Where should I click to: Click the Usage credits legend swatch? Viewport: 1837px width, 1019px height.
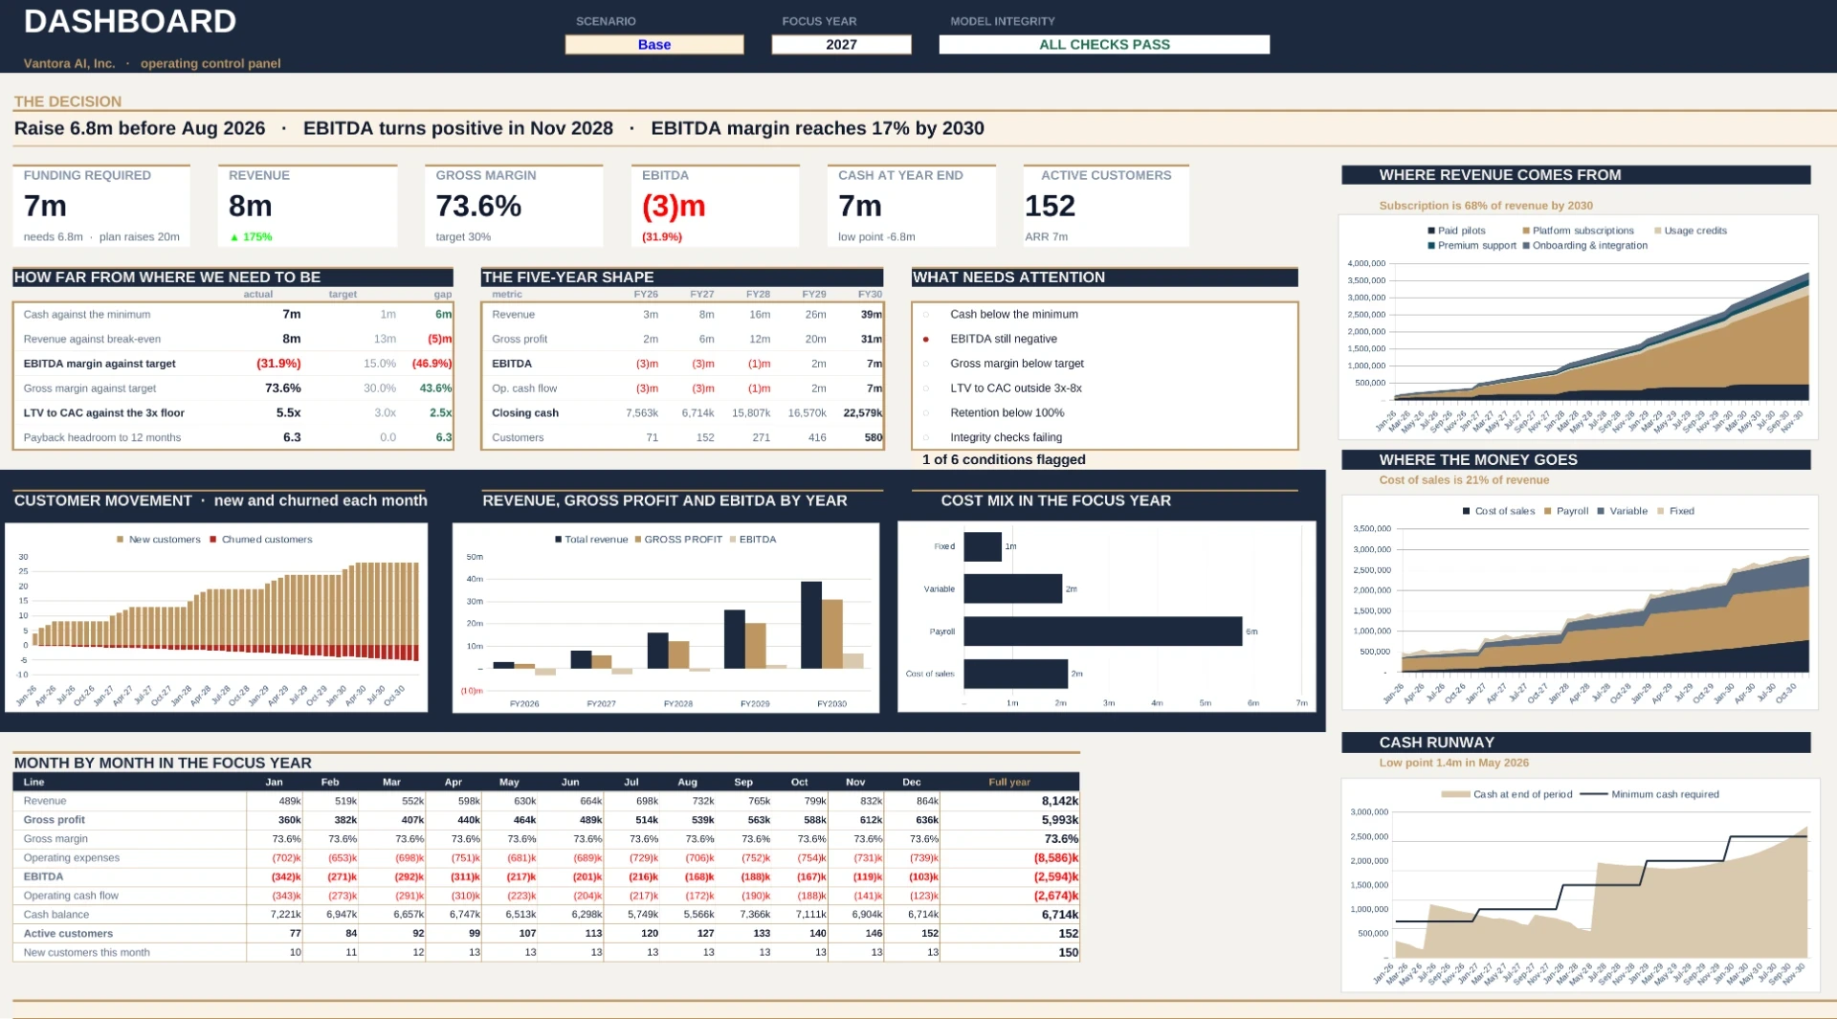[x=1658, y=231]
